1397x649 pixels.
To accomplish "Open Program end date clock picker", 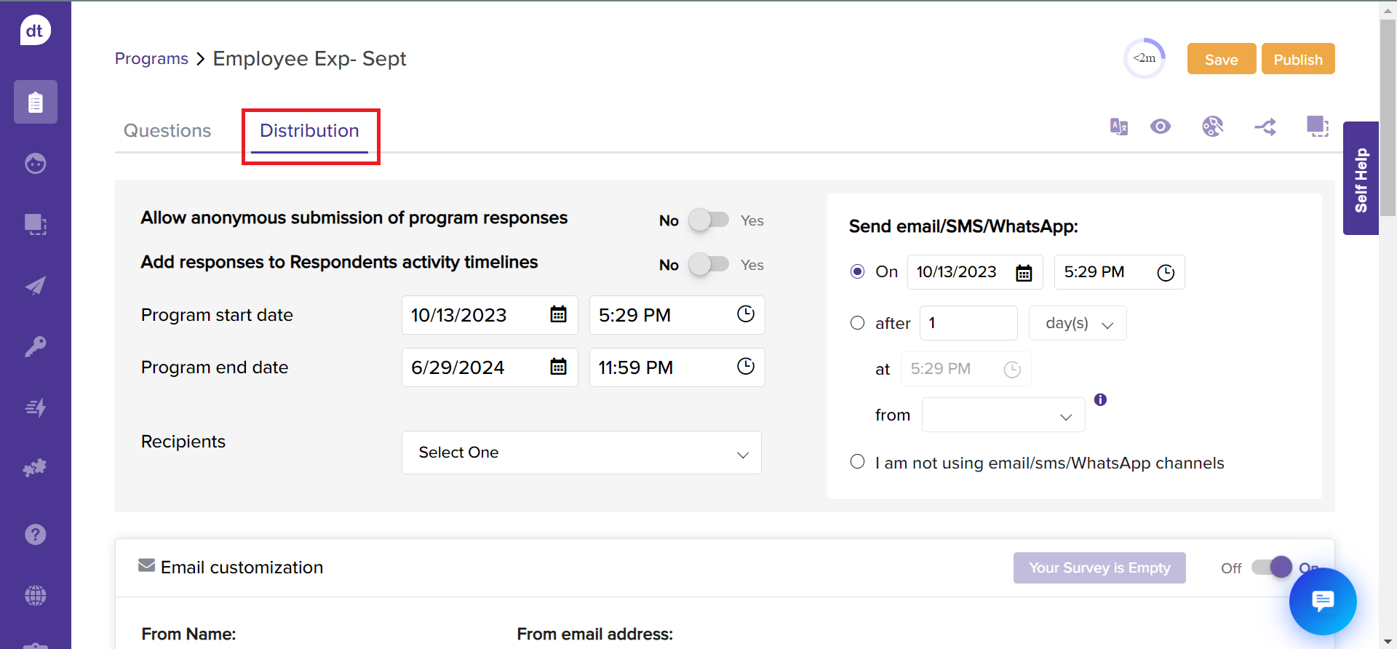I will (745, 367).
